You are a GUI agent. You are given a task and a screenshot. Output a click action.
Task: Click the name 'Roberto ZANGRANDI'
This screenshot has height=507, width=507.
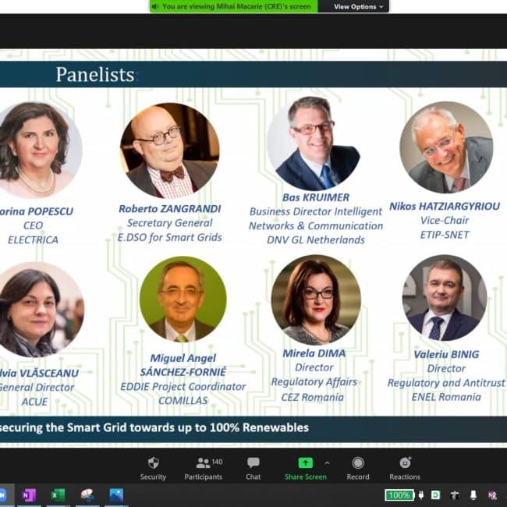click(170, 209)
